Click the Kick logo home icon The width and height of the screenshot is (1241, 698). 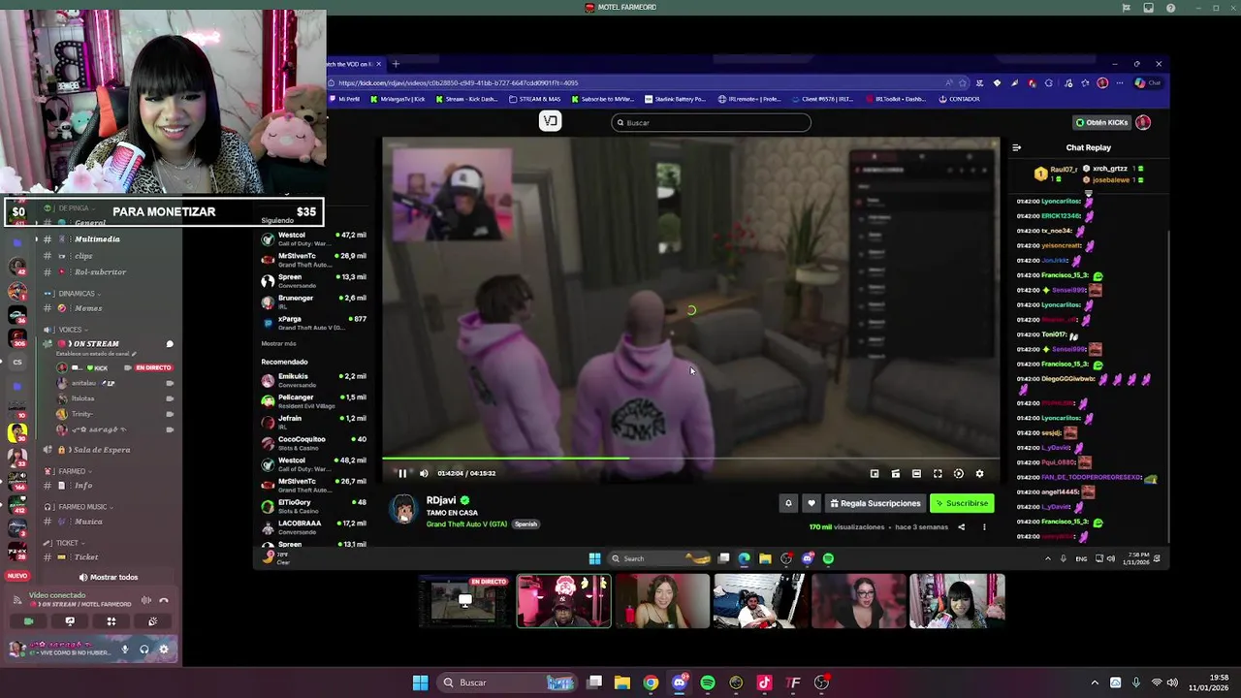(550, 121)
